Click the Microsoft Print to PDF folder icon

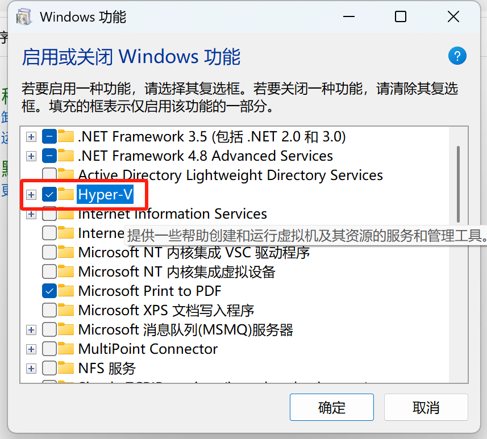point(66,291)
